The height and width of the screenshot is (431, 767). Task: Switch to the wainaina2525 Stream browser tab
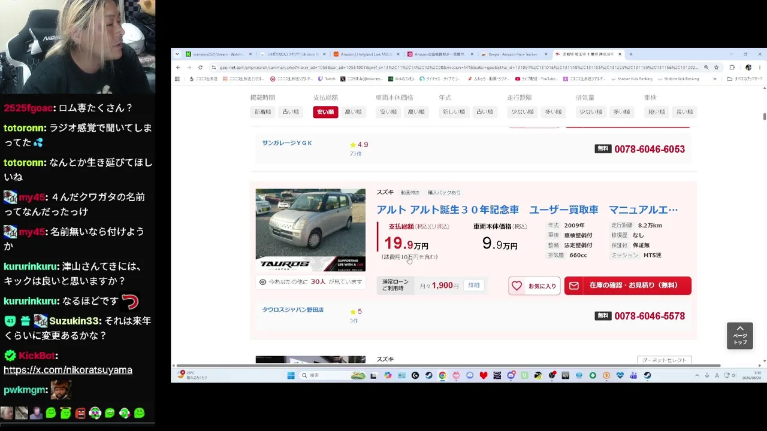(219, 54)
